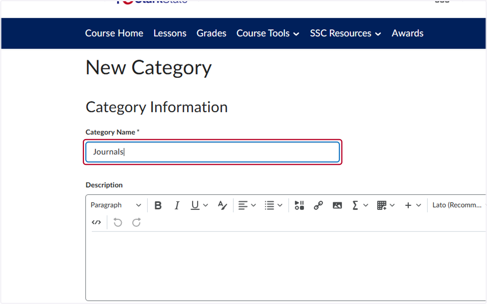Expand the Course Tools menu
The width and height of the screenshot is (487, 304).
[x=268, y=33]
